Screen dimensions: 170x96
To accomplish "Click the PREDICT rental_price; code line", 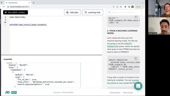I will click(x=121, y=69).
